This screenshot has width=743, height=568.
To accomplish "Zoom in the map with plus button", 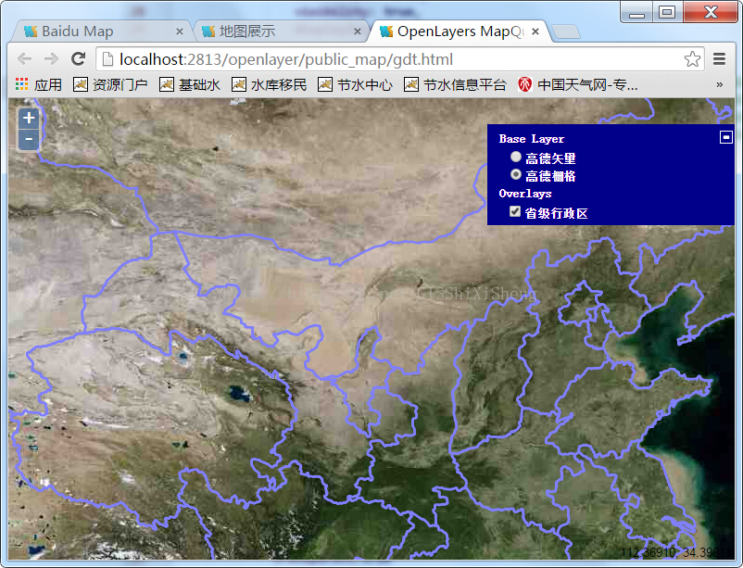I will [x=29, y=118].
